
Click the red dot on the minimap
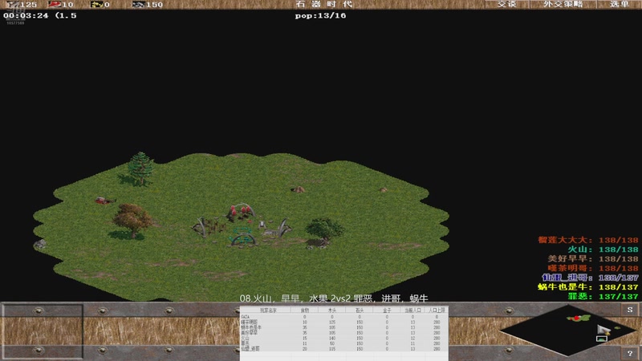[577, 318]
